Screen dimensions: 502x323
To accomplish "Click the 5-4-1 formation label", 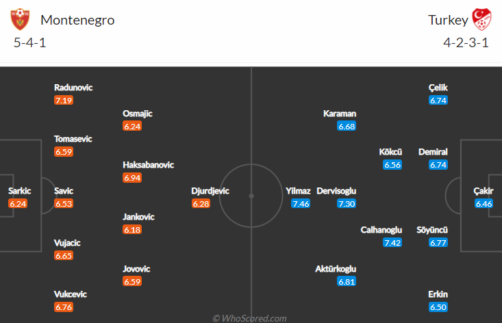I will tap(29, 42).
